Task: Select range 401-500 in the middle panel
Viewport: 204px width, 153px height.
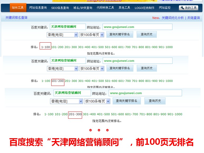Action: pos(98,81)
